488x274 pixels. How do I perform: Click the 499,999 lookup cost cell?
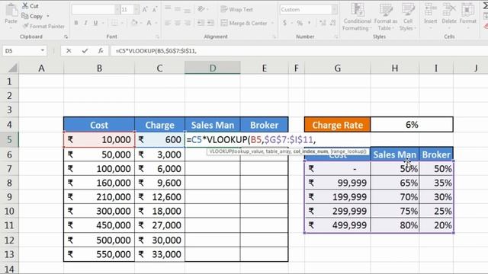[338, 225]
